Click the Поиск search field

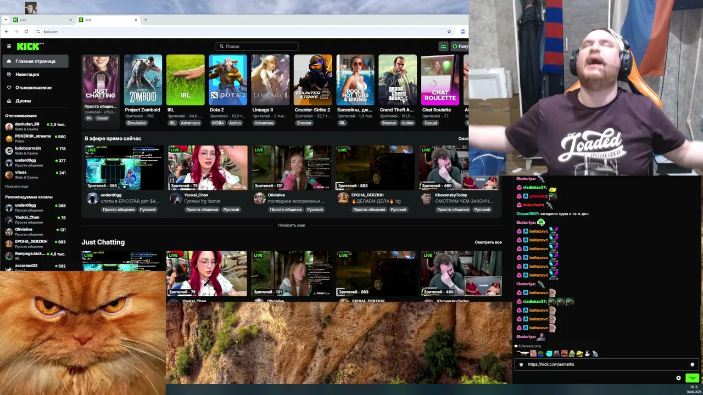(257, 47)
